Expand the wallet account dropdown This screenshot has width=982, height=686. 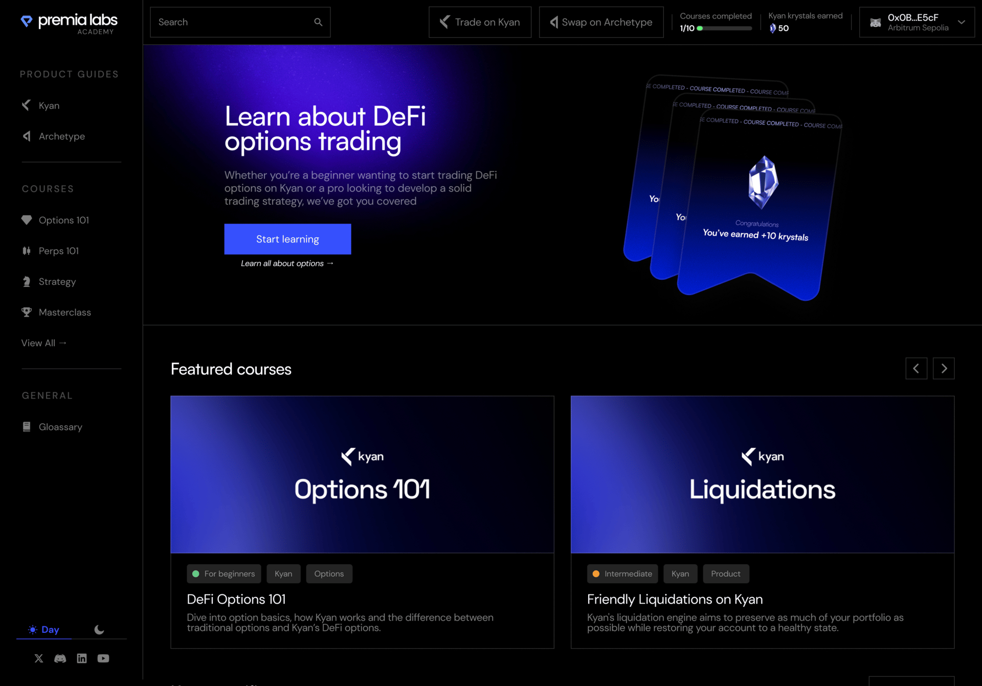962,22
